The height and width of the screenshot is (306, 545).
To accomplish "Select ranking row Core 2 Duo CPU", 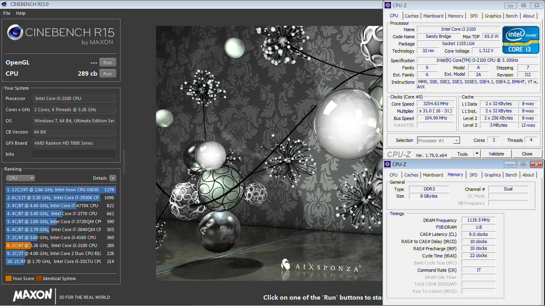I will (x=60, y=253).
